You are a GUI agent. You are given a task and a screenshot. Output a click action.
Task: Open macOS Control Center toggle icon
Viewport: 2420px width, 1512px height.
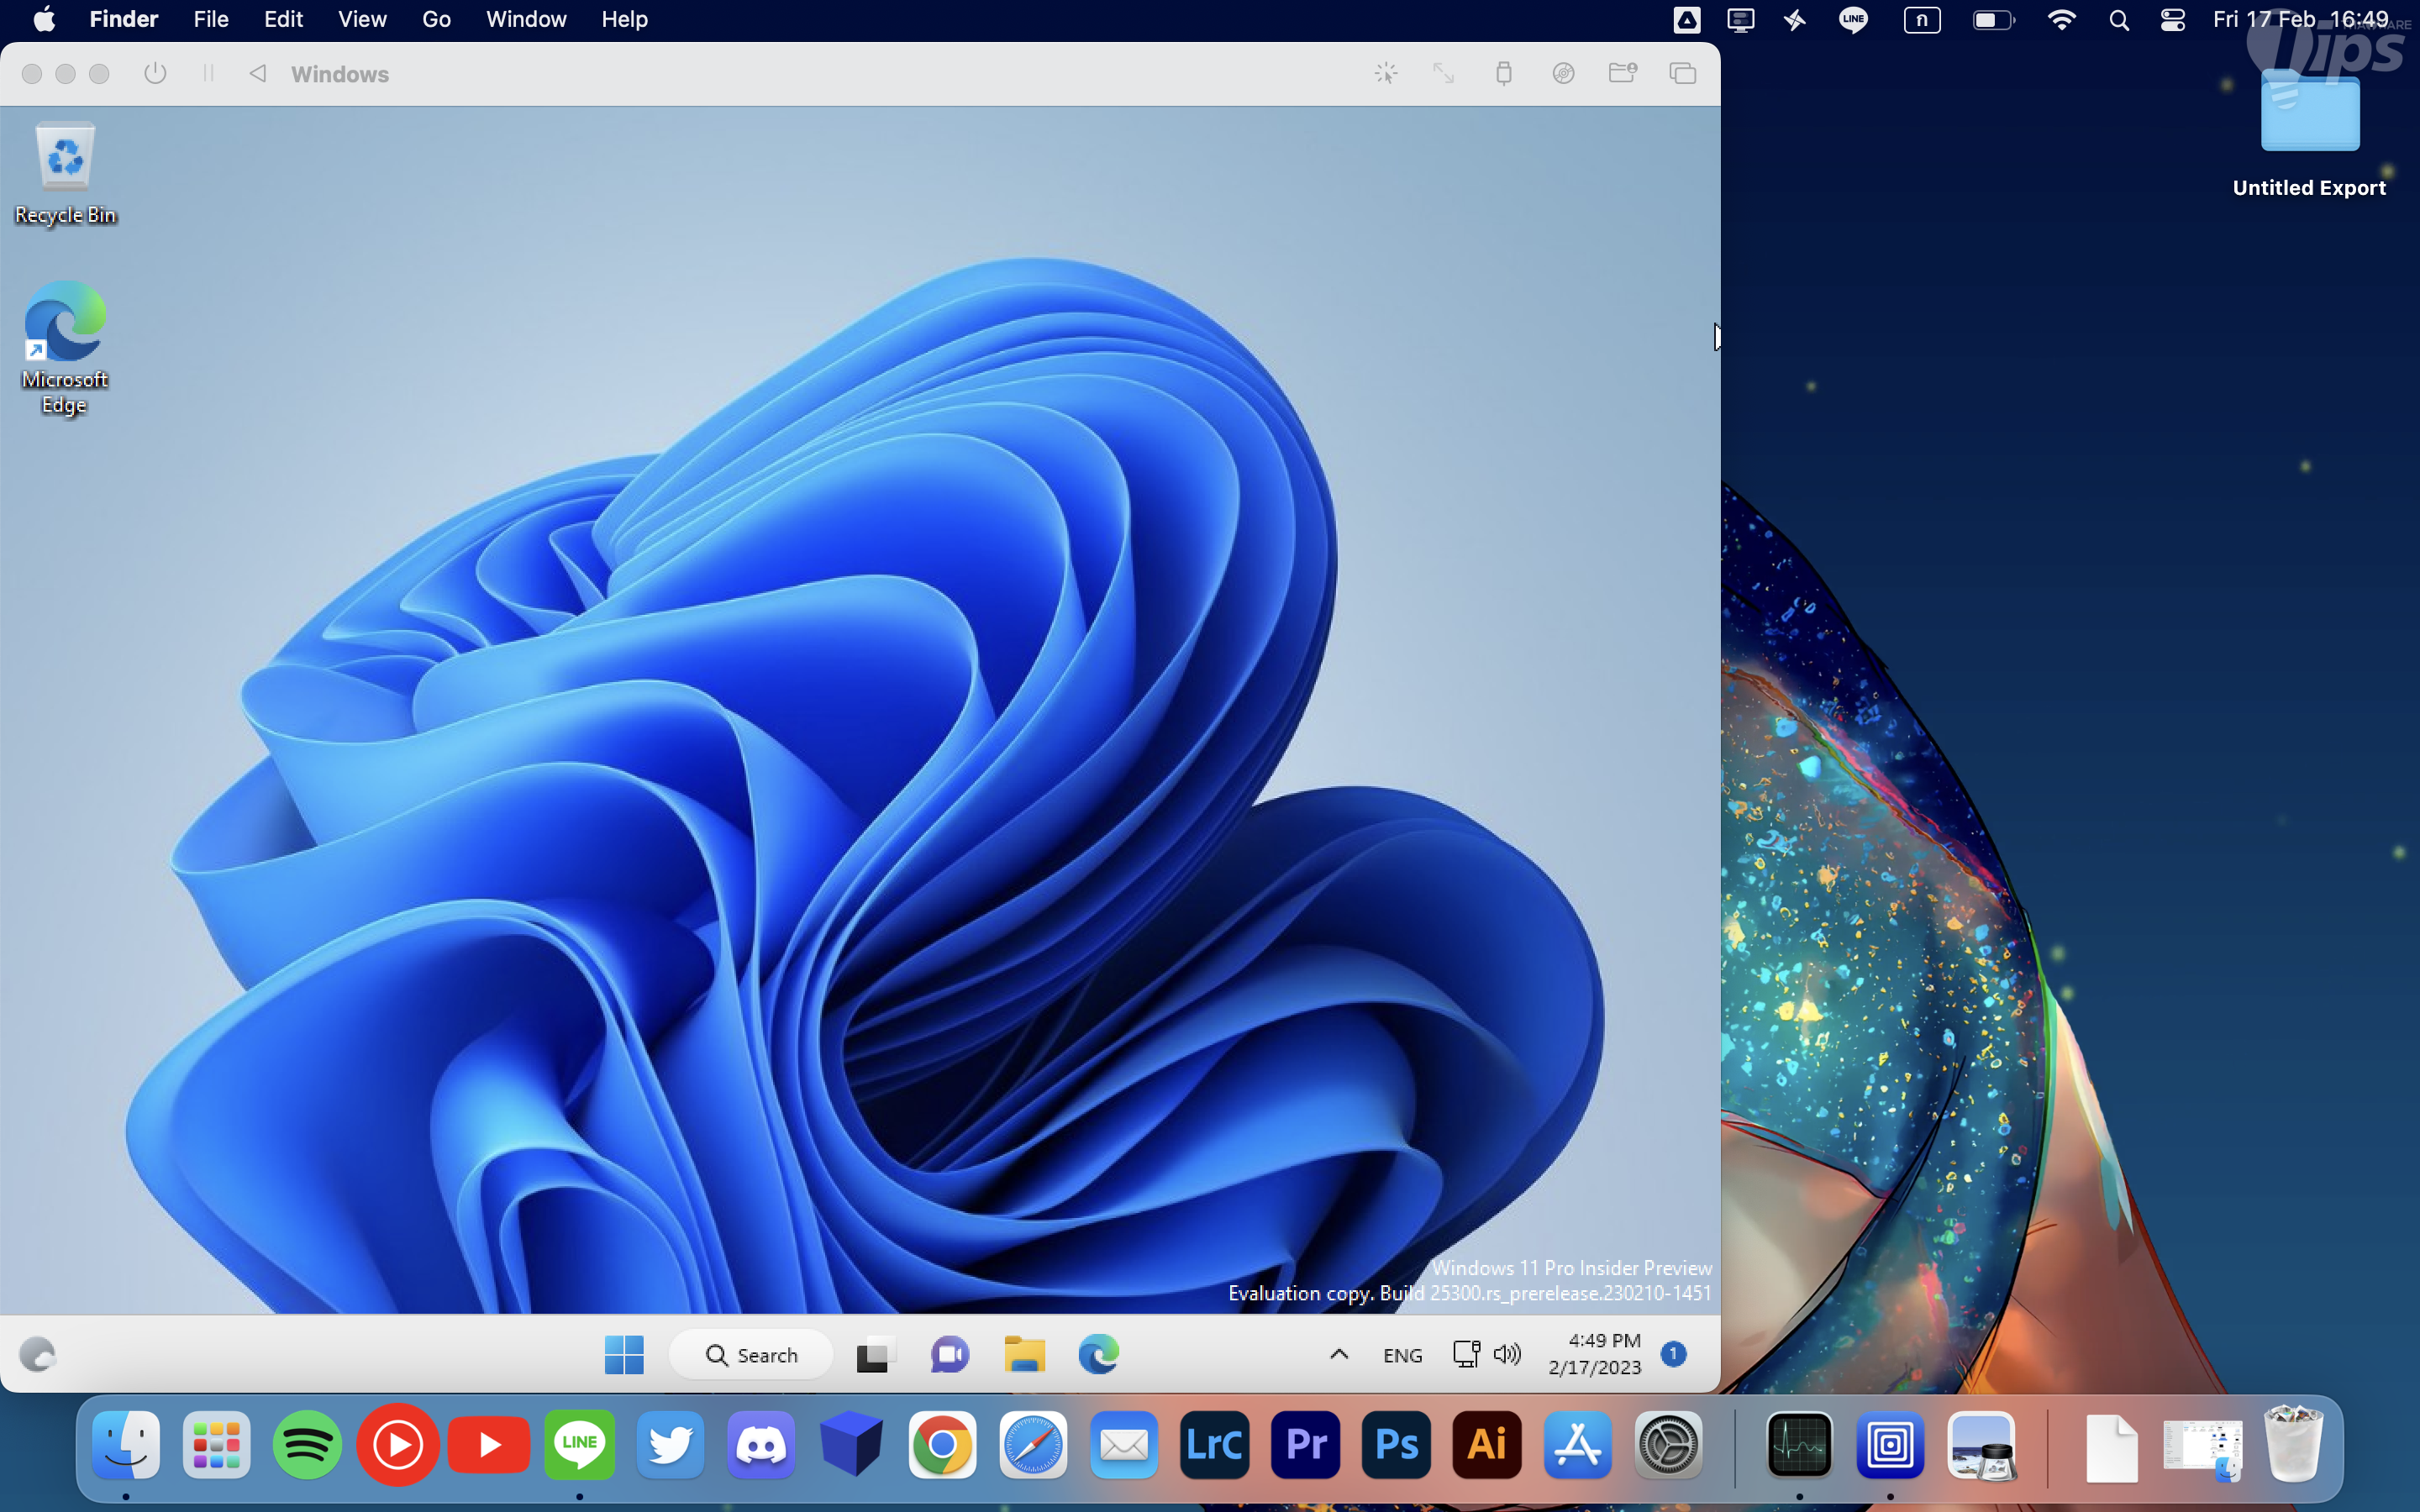tap(2172, 20)
